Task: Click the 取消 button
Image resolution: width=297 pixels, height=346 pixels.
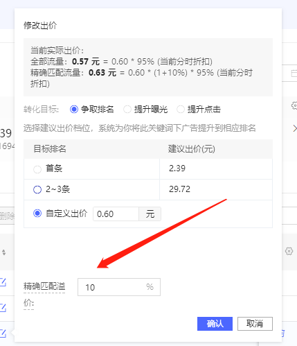Action: click(x=255, y=324)
